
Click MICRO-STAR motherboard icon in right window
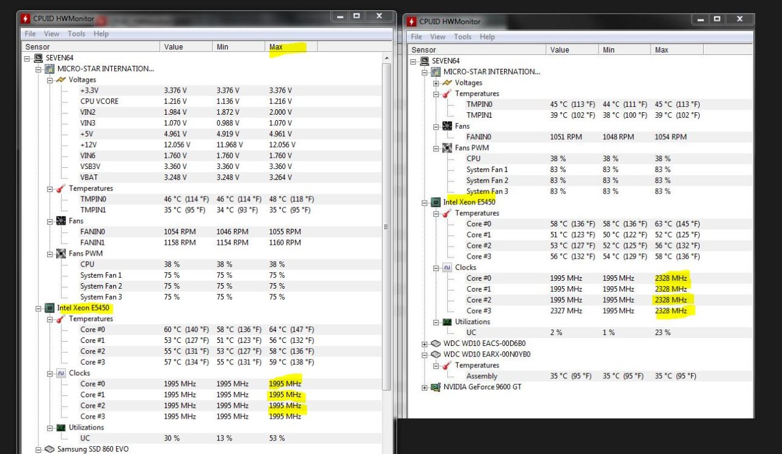click(x=436, y=72)
